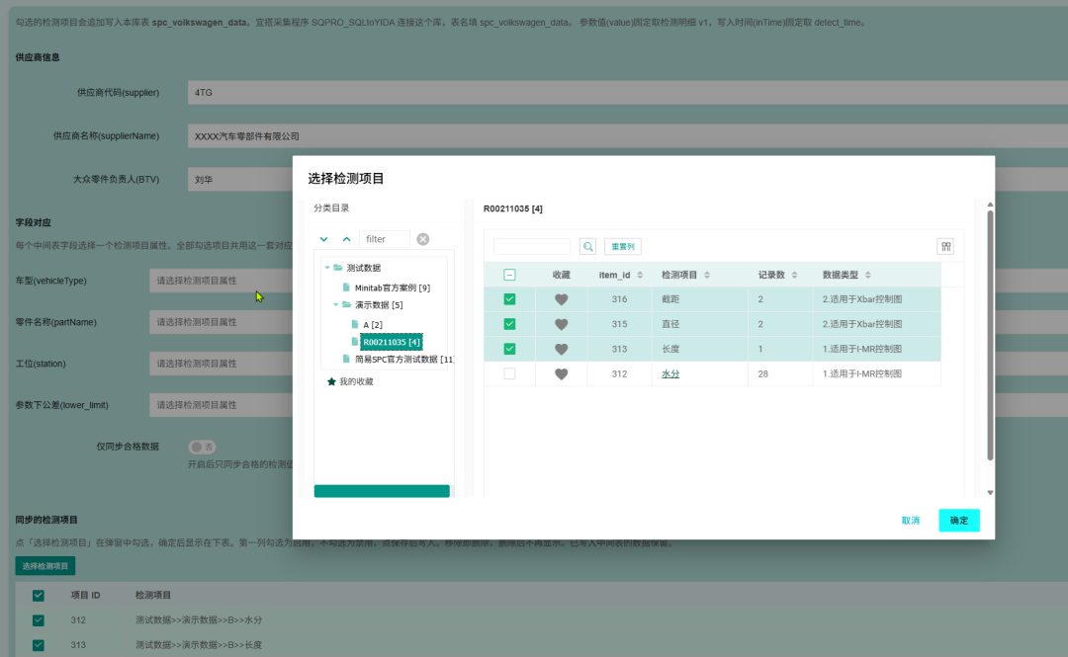Focus the filter input in the category panel
This screenshot has height=657, width=1068.
coord(384,239)
